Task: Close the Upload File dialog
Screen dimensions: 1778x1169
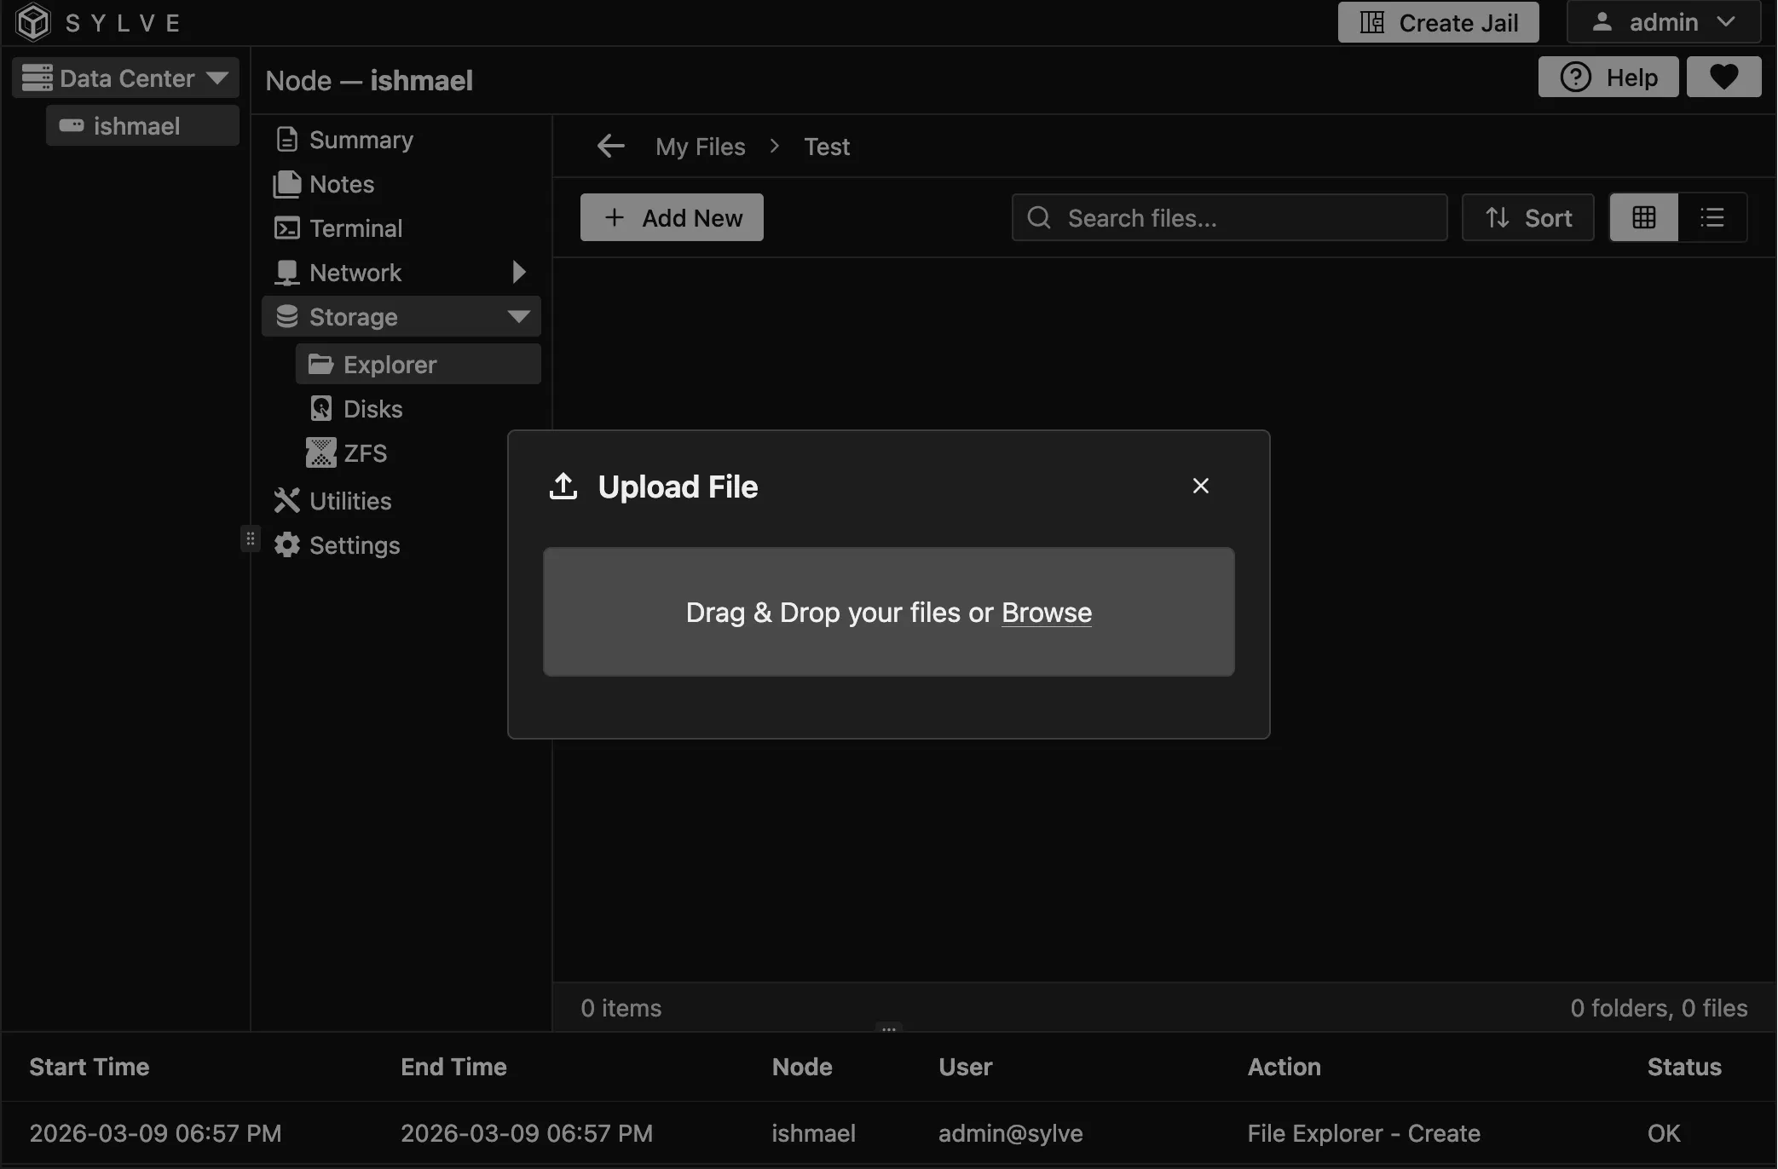Action: click(1200, 485)
